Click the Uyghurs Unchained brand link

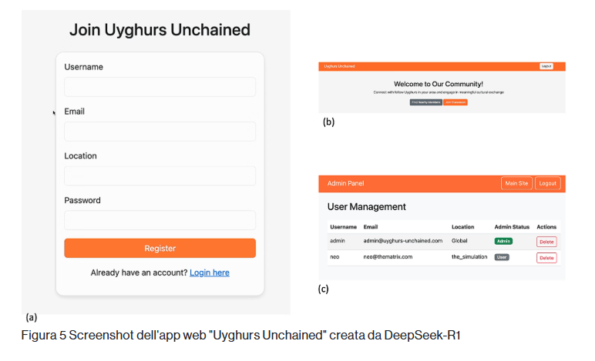point(339,66)
